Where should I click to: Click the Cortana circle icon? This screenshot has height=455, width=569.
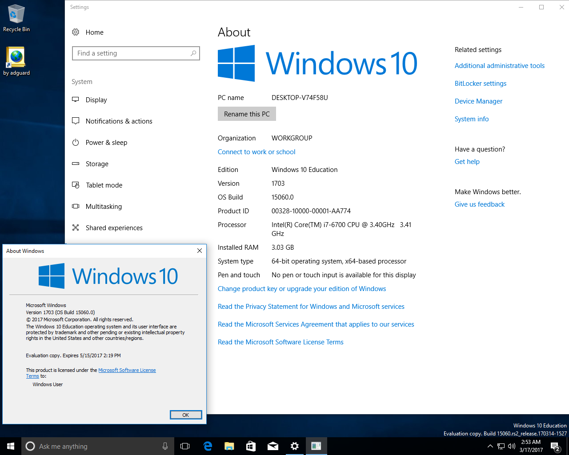30,446
